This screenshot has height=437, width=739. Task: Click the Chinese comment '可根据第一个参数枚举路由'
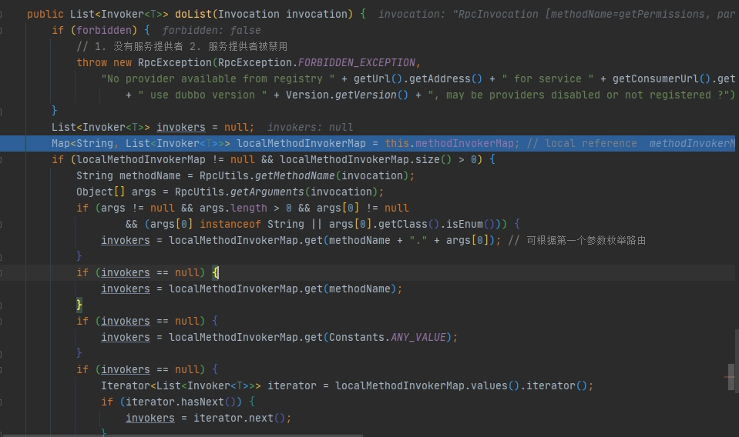point(586,240)
